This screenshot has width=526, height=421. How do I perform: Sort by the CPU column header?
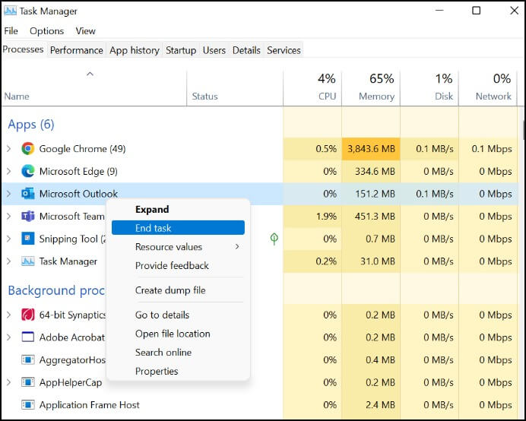click(312, 89)
